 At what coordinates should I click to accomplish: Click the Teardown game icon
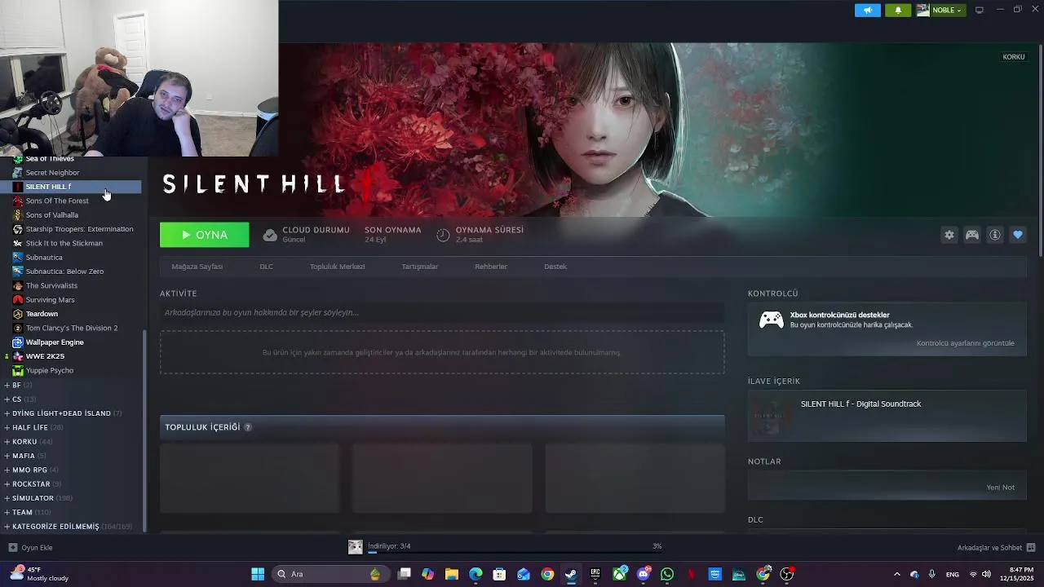(18, 314)
